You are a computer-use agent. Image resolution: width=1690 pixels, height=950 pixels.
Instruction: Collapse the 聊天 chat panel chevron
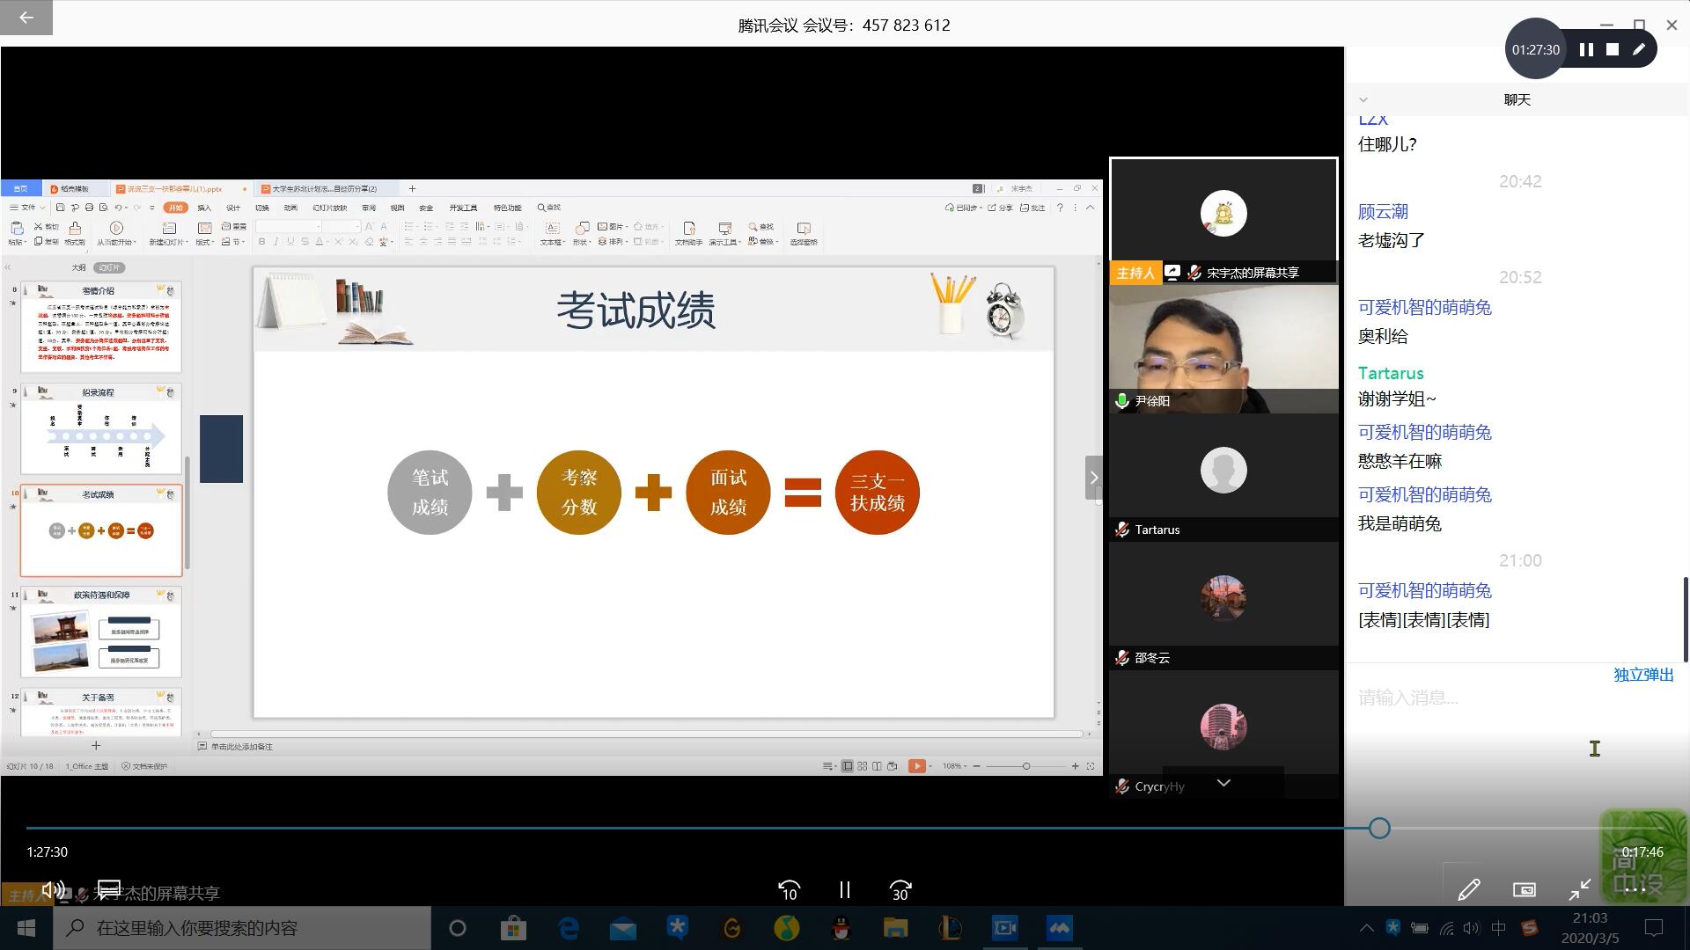pyautogui.click(x=1363, y=100)
